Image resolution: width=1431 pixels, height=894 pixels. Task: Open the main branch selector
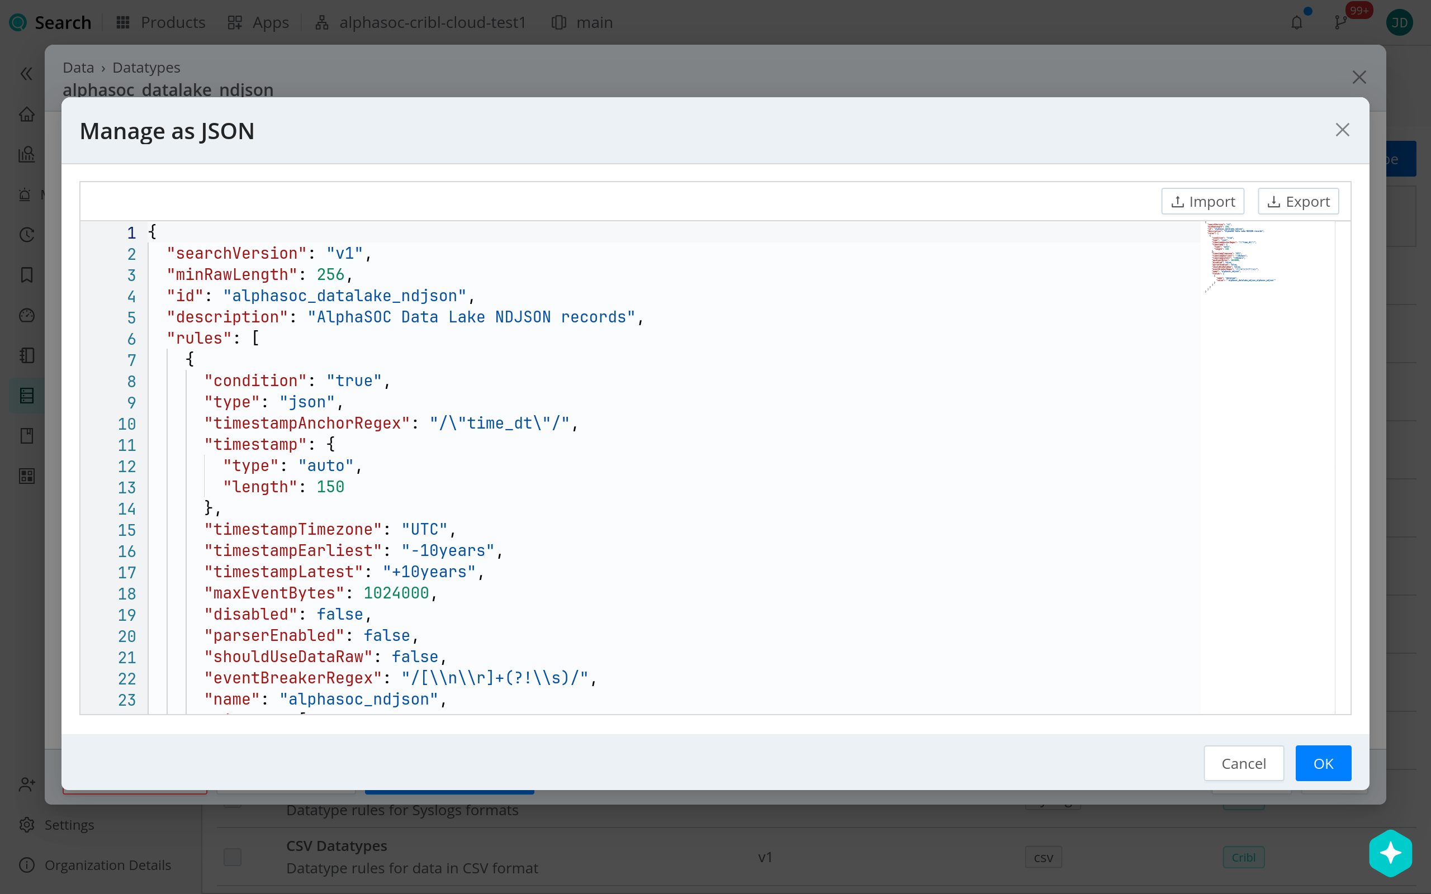tap(582, 22)
